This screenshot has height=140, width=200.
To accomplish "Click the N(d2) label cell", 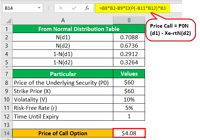I will tap(63, 46).
